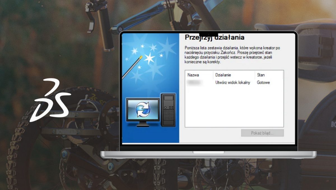Select the "Utwórz widok lokalny" action cell
336x190 pixels.
233,83
